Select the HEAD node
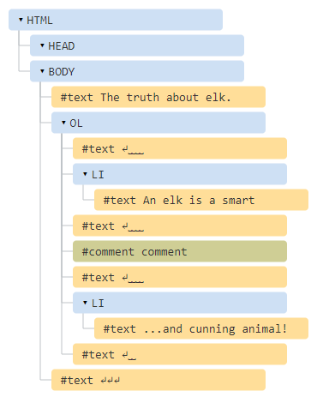329x403 pixels. click(x=137, y=45)
